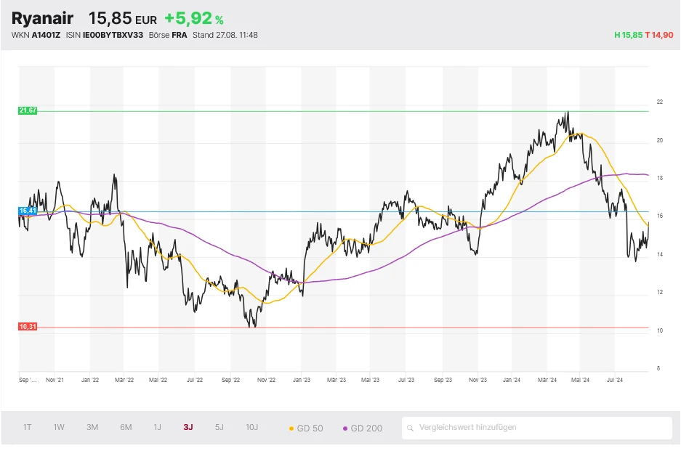
Task: Click the Ryanair stock title
Action: coord(42,17)
